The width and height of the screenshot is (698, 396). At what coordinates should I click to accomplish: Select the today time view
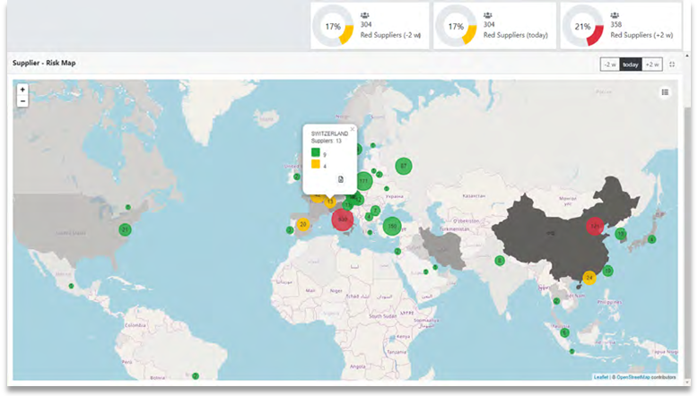631,65
